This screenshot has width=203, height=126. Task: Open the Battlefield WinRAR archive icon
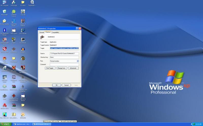tap(14, 88)
